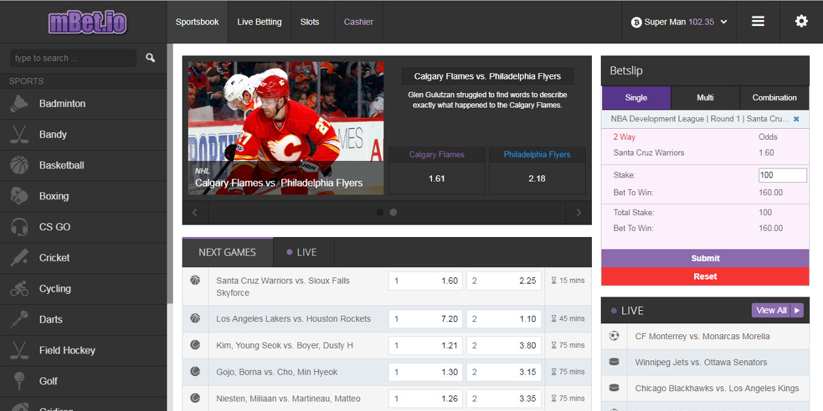Image resolution: width=823 pixels, height=411 pixels.
Task: Open Winnipeg Jets vs. Ottawa Senators
Action: [701, 362]
